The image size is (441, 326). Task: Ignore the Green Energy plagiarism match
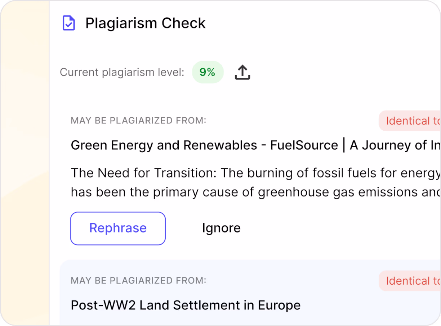click(221, 228)
